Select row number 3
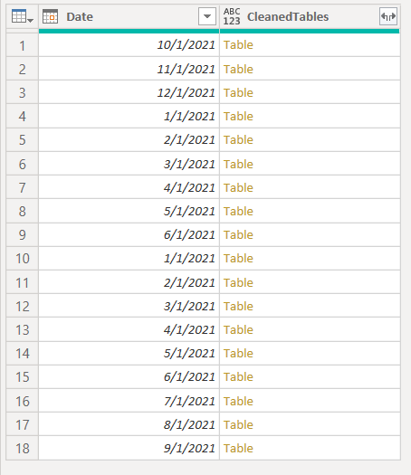This screenshot has height=475, width=411. (22, 92)
